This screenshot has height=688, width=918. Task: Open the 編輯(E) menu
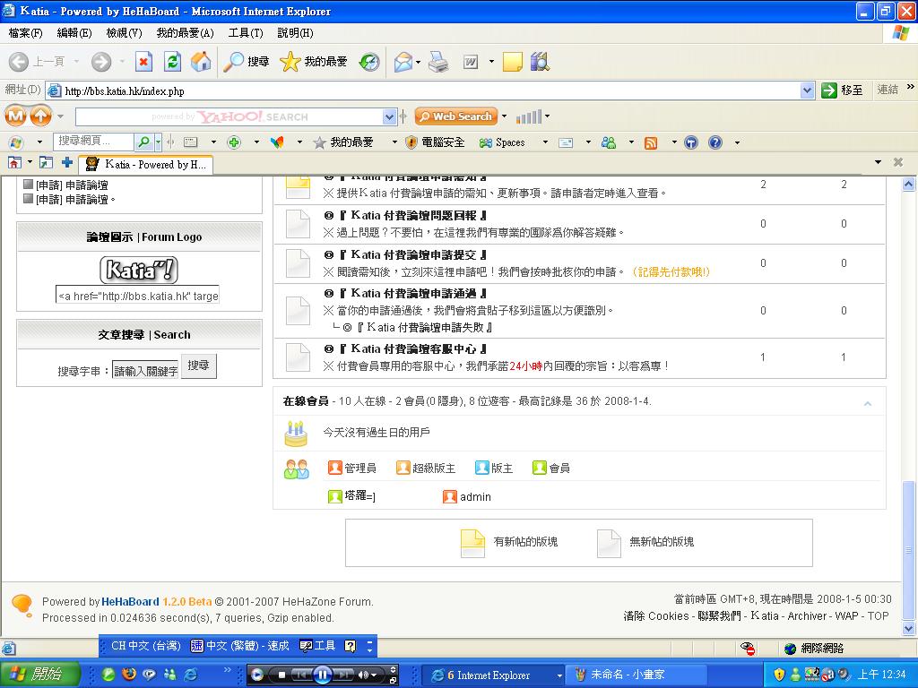tap(74, 33)
